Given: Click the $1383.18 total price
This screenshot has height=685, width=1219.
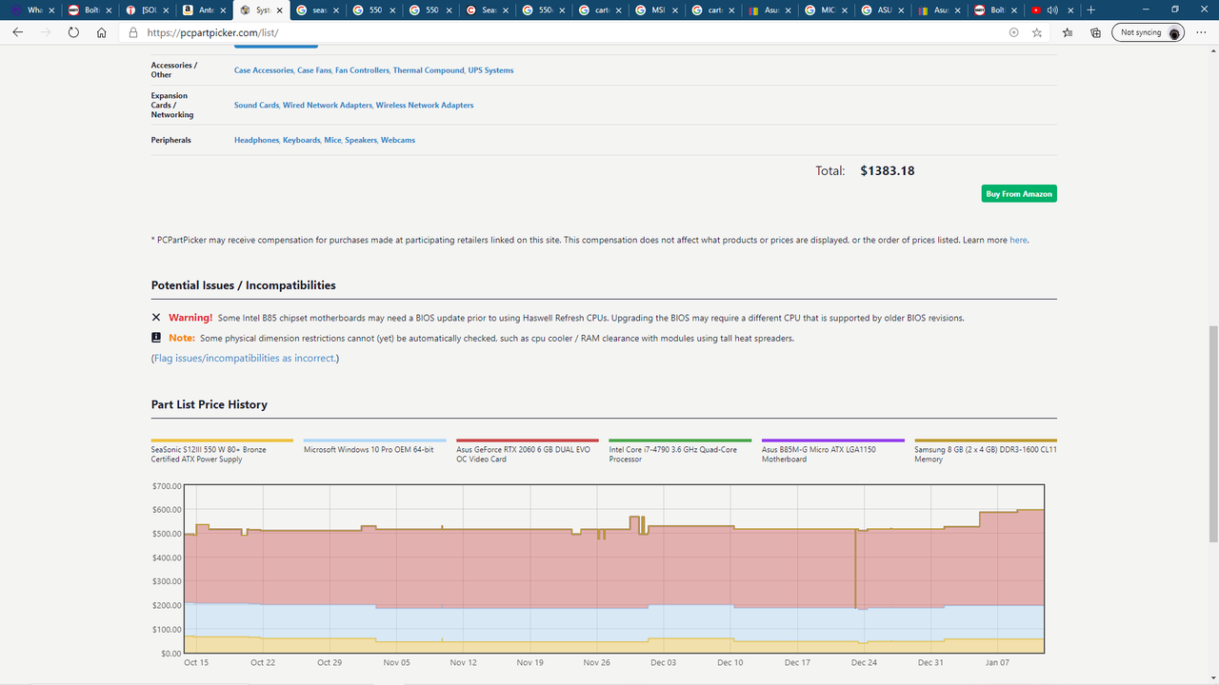Looking at the screenshot, I should pyautogui.click(x=887, y=171).
